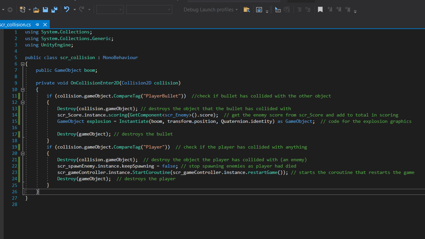Undo the last edit
The image size is (425, 239).
point(67,10)
